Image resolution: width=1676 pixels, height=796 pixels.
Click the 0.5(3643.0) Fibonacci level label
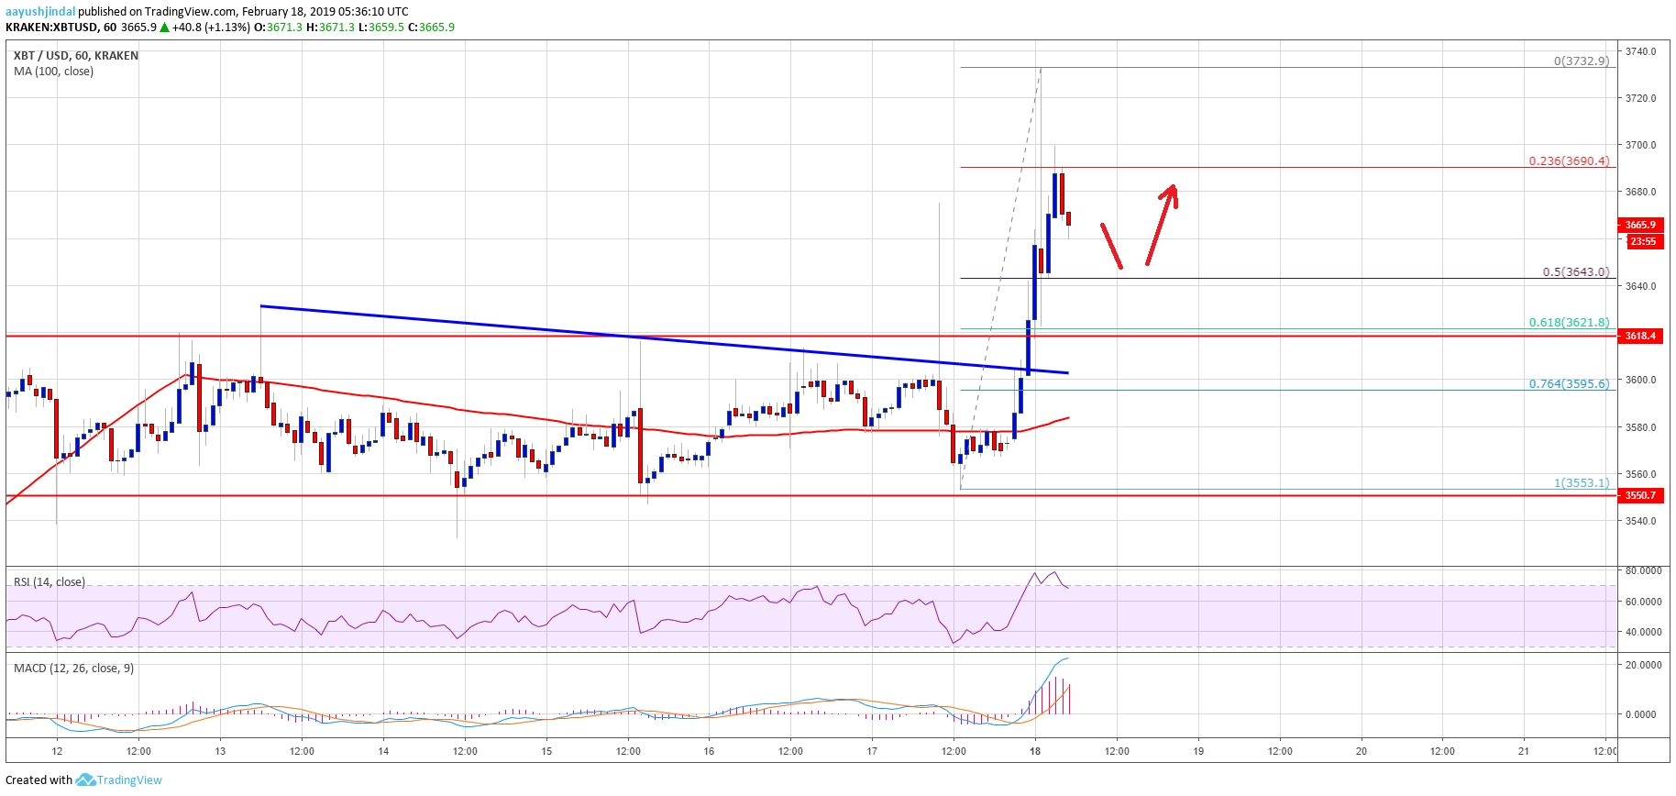[x=1576, y=272]
